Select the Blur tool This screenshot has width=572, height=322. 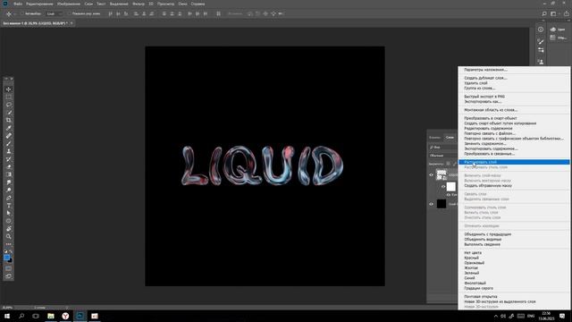(8, 182)
